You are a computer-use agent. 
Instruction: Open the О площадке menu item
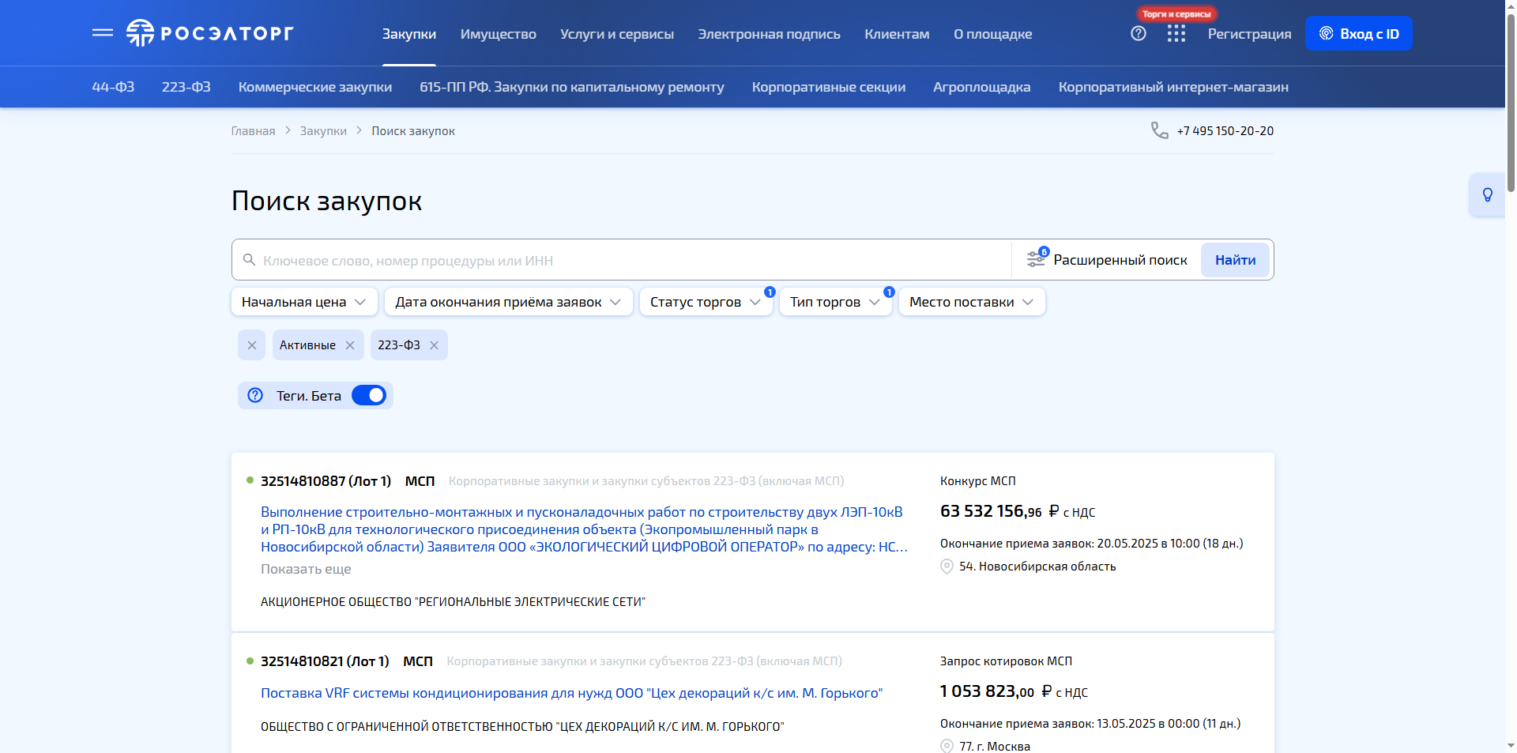993,34
